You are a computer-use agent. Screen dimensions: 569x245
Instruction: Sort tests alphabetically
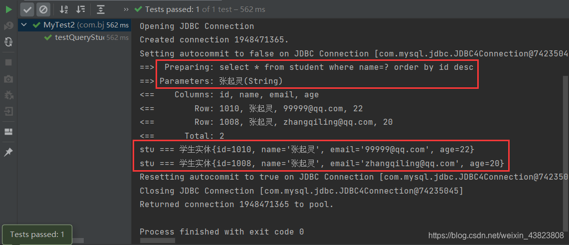(x=64, y=9)
